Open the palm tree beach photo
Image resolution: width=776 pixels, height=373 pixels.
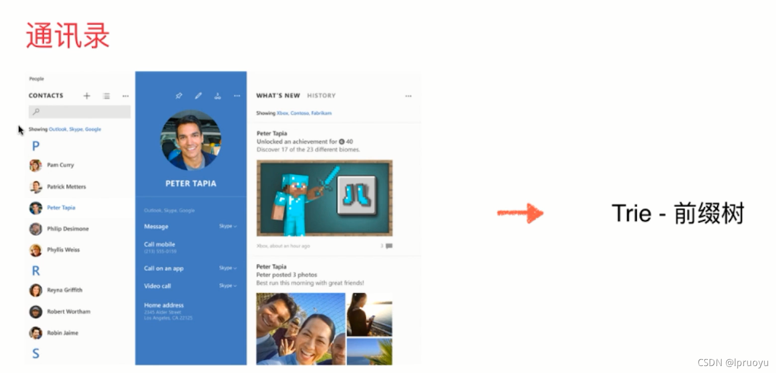[370, 352]
